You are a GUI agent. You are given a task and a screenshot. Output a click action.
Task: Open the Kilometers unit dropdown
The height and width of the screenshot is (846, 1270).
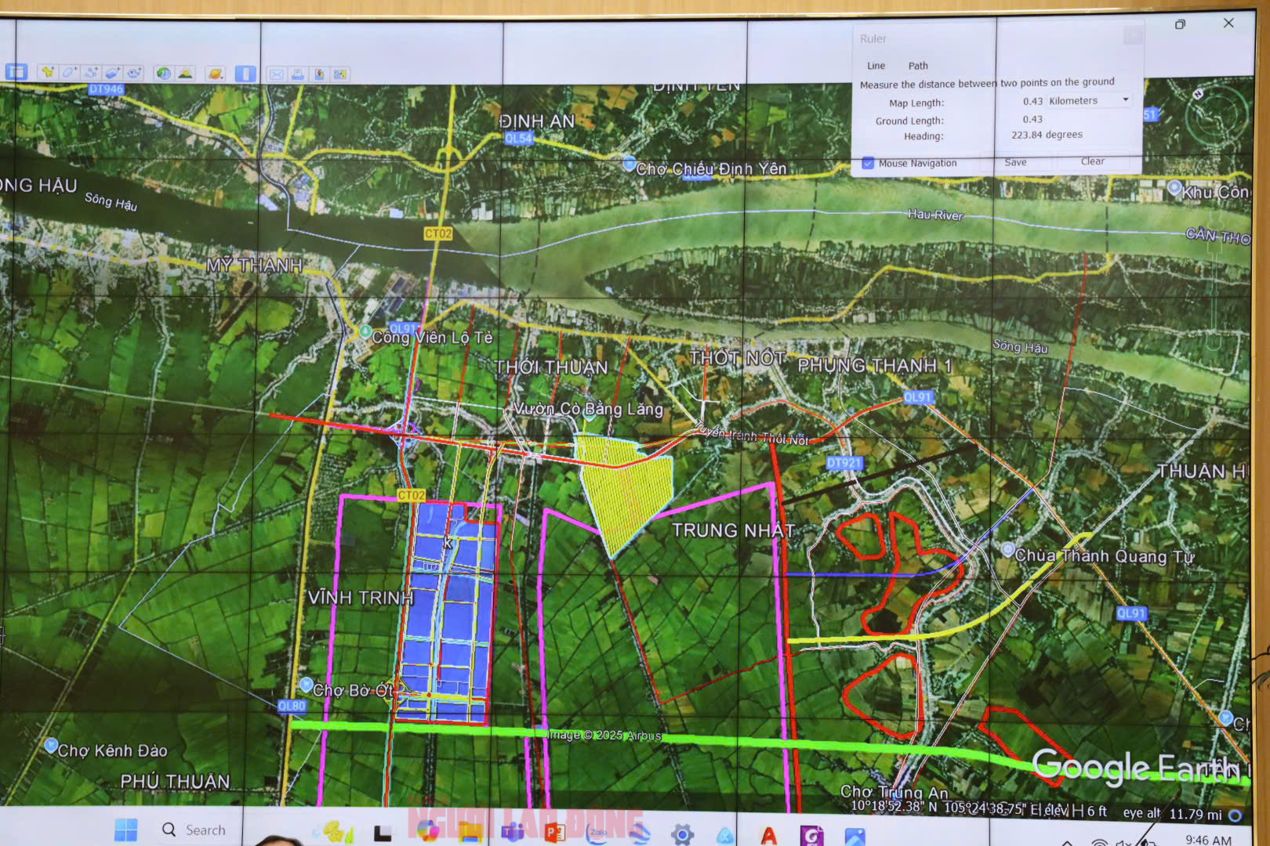(1088, 100)
